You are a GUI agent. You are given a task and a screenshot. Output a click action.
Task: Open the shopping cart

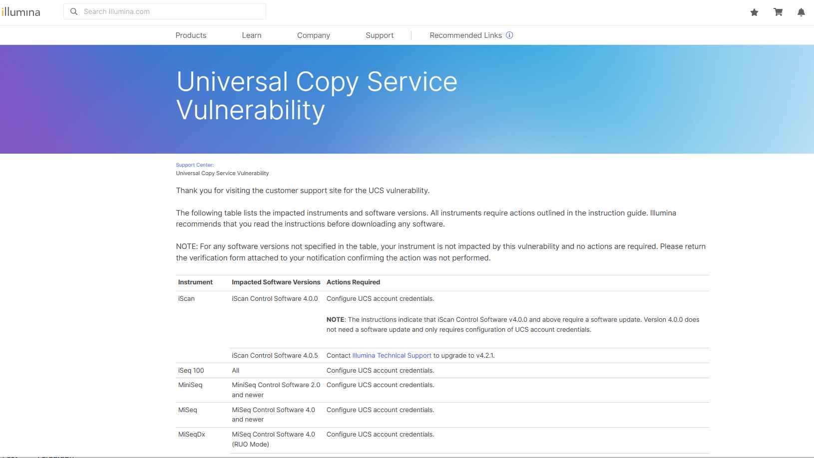point(778,12)
